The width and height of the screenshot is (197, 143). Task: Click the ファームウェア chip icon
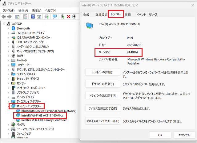click(x=13, y=134)
